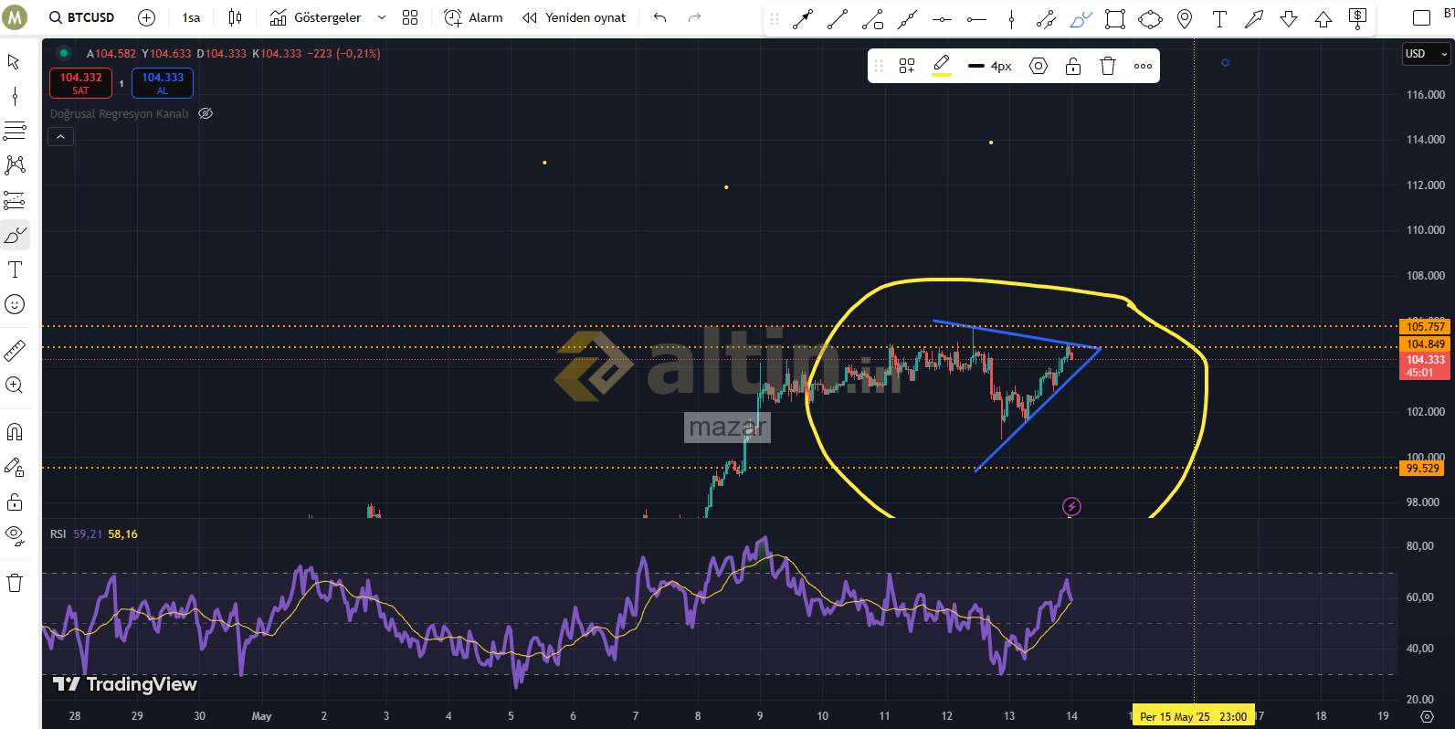Viewport: 1455px width, 729px height.
Task: Select the price label dollar tool
Action: pyautogui.click(x=1358, y=17)
